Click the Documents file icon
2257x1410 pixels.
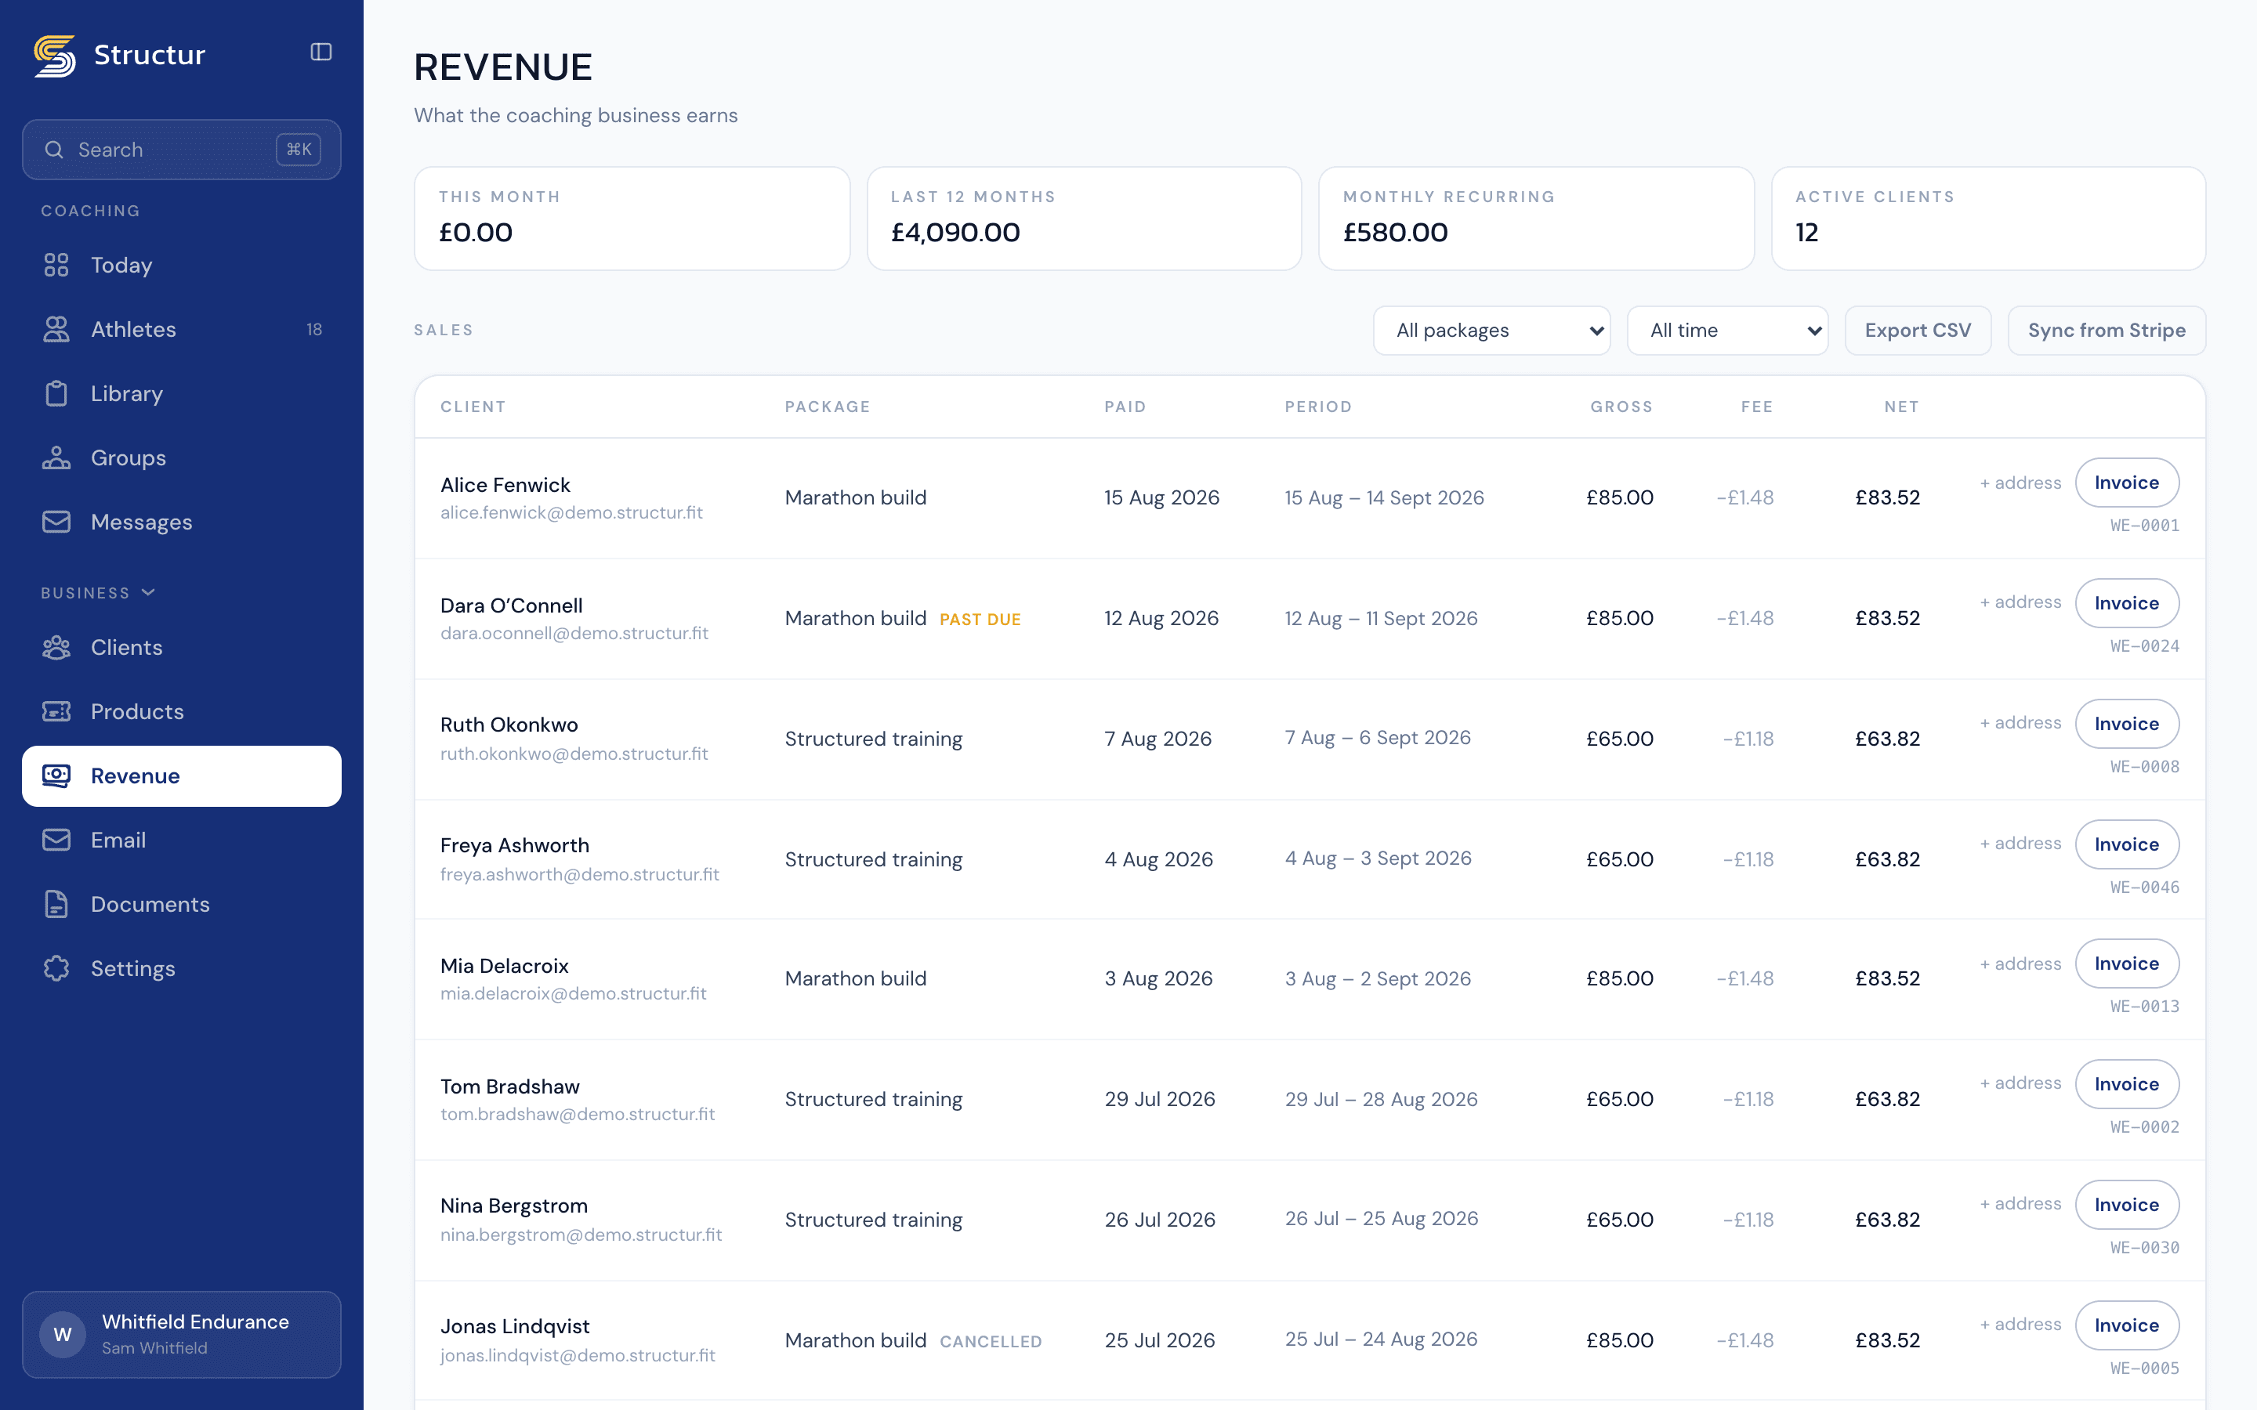point(56,905)
